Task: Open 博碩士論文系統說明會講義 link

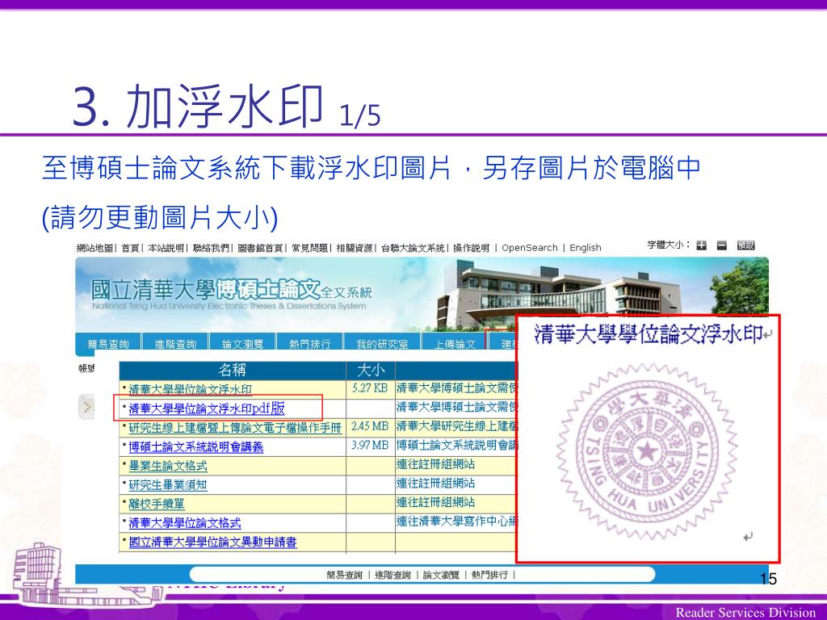Action: click(x=195, y=447)
